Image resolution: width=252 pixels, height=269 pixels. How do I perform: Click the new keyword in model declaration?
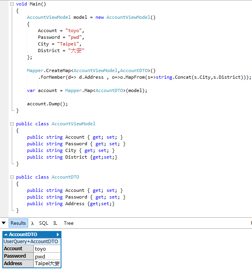coord(100,17)
